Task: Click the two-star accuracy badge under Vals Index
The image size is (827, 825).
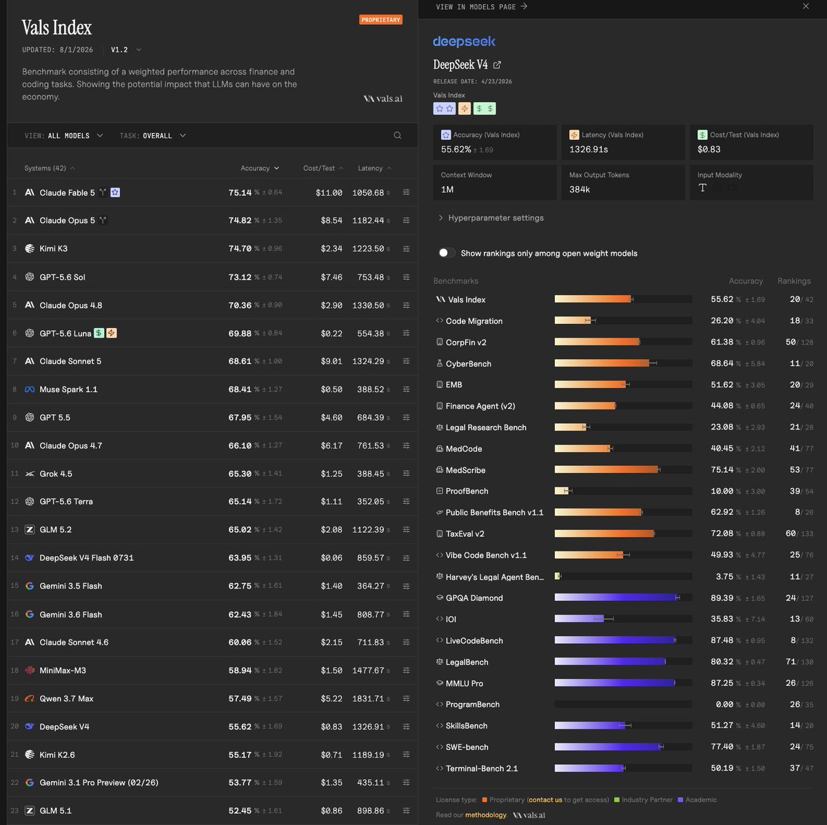Action: click(x=444, y=109)
